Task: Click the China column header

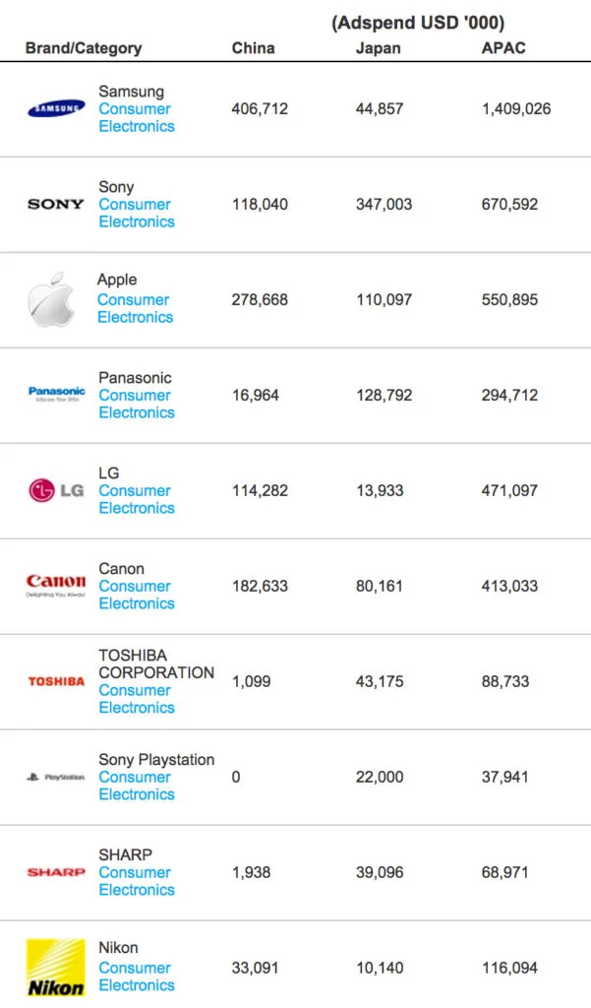Action: pyautogui.click(x=253, y=48)
